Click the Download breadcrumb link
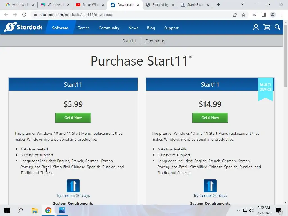Image resolution: width=288 pixels, height=216 pixels. [x=155, y=41]
